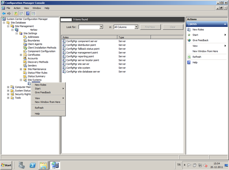Open the Look for dropdown

[101, 27]
